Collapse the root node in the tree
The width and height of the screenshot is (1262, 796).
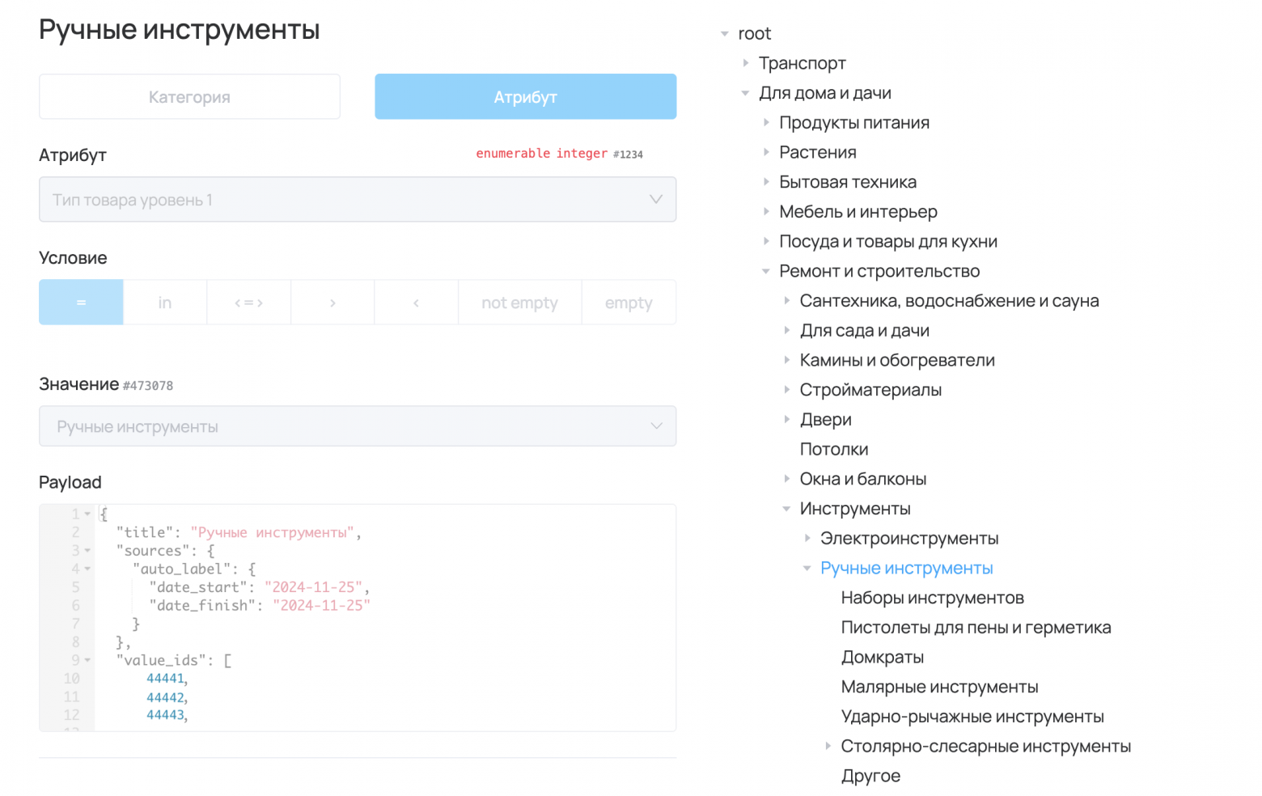[x=724, y=33]
